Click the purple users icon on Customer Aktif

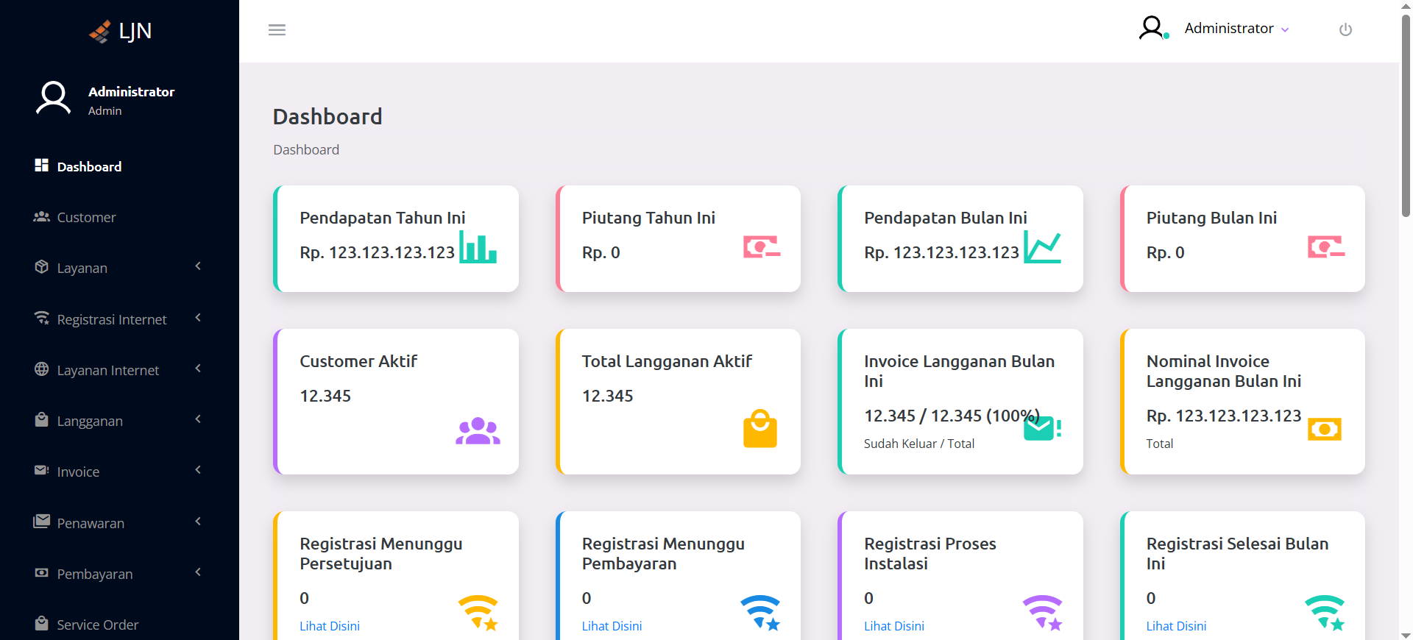pyautogui.click(x=478, y=431)
